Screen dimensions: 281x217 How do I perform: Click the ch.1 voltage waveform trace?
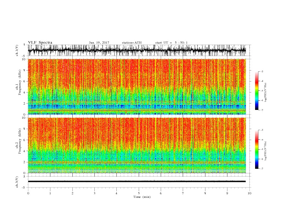137,50
